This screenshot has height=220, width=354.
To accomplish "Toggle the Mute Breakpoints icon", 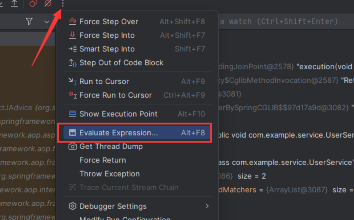I will click(48, 3).
